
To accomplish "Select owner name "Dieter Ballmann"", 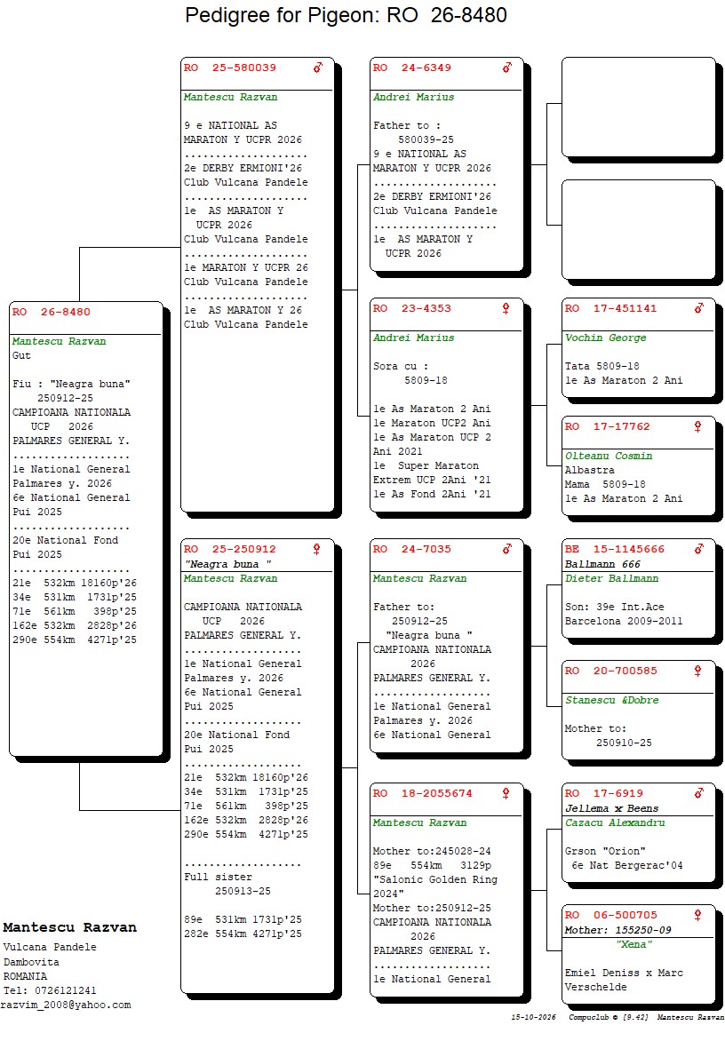I will click(x=611, y=579).
